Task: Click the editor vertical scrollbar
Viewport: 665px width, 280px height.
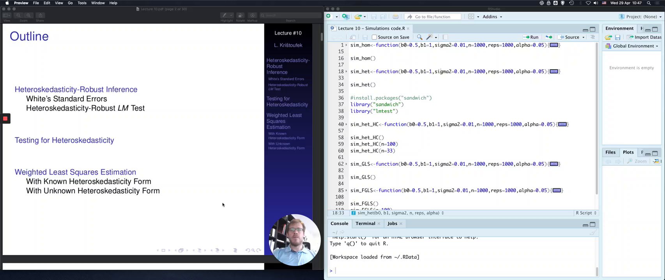Action: point(596,119)
